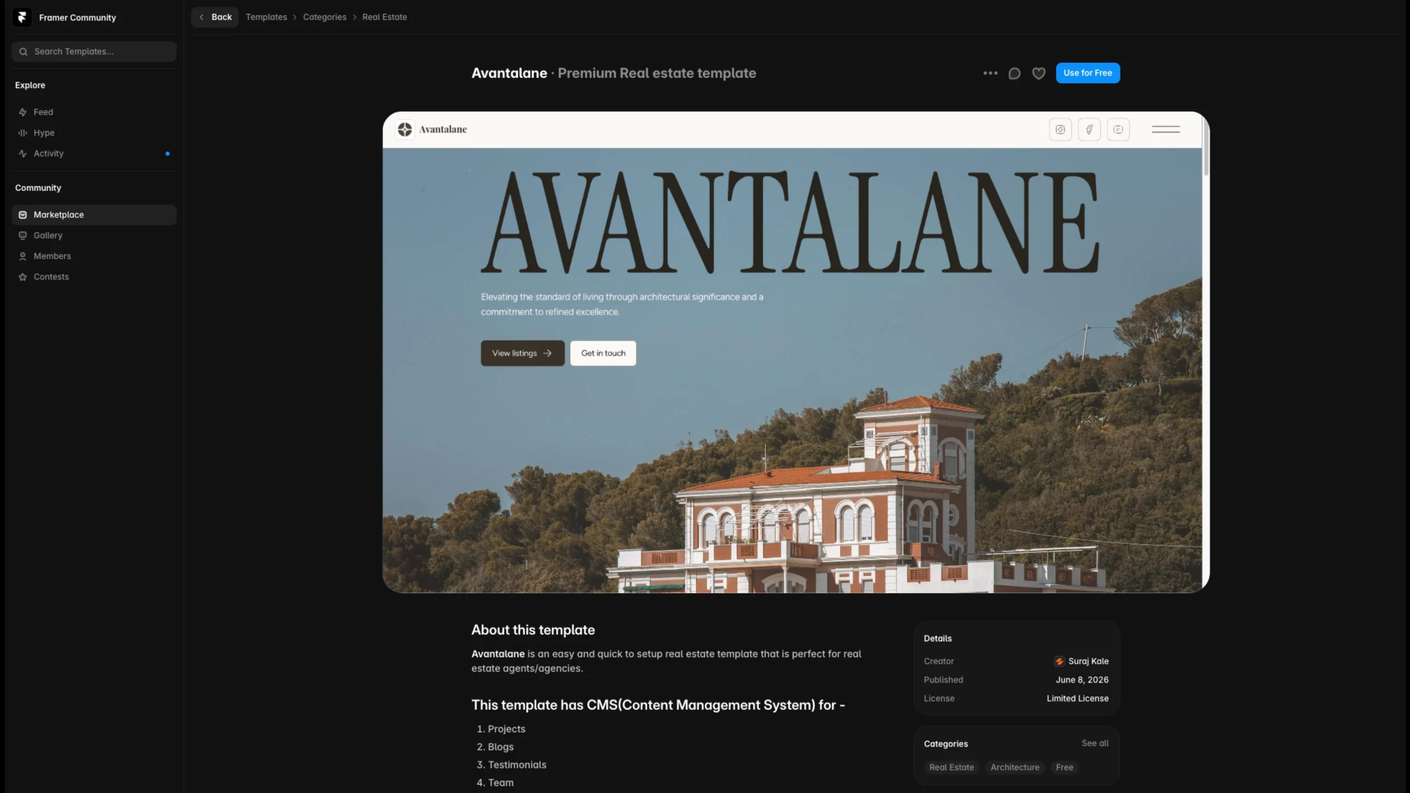Select Marketplace in the sidebar
Image resolution: width=1410 pixels, height=793 pixels.
coord(94,215)
